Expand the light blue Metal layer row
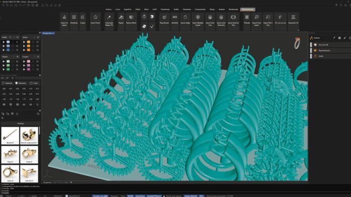351x197 pixels. [x=4, y=42]
